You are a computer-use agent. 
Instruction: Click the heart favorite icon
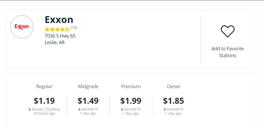pyautogui.click(x=228, y=31)
